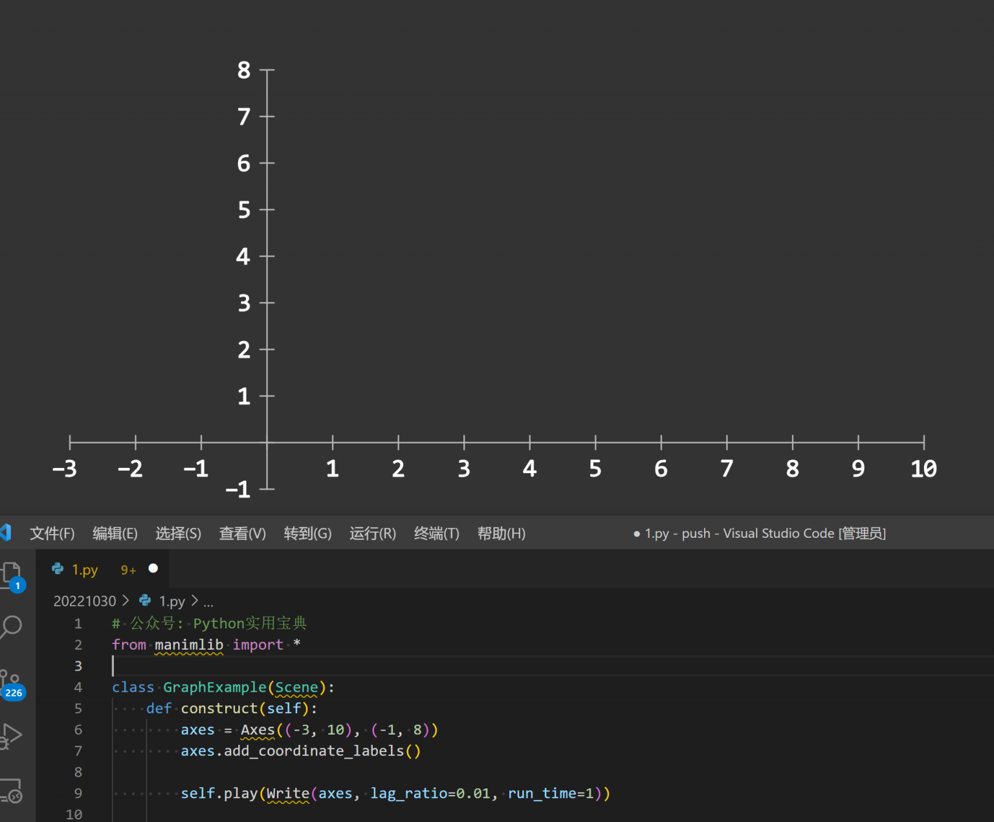Open the Search panel

13,627
